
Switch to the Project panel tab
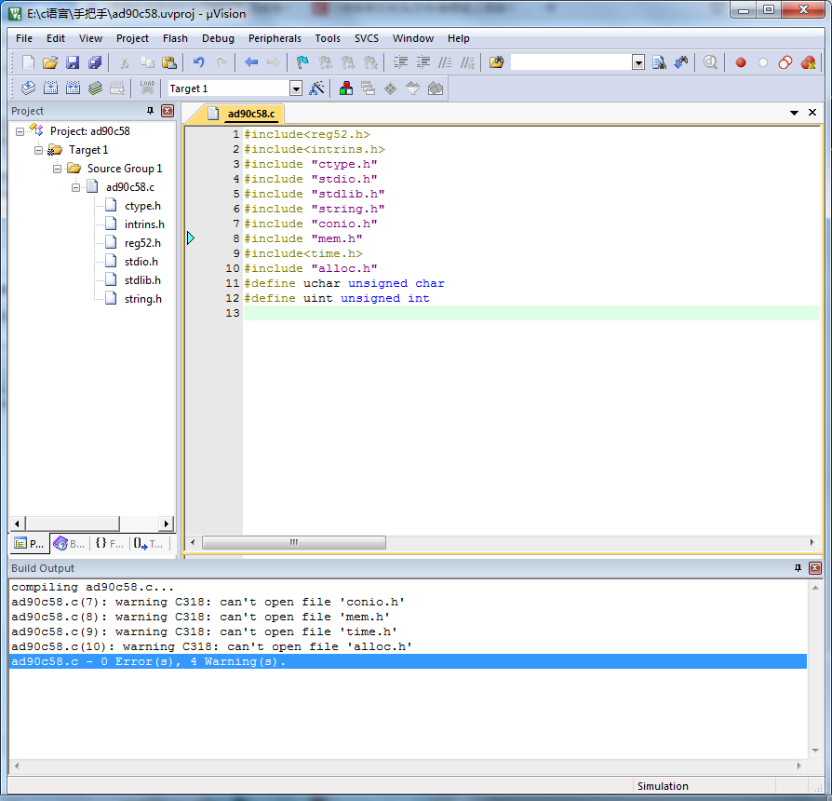pos(30,543)
